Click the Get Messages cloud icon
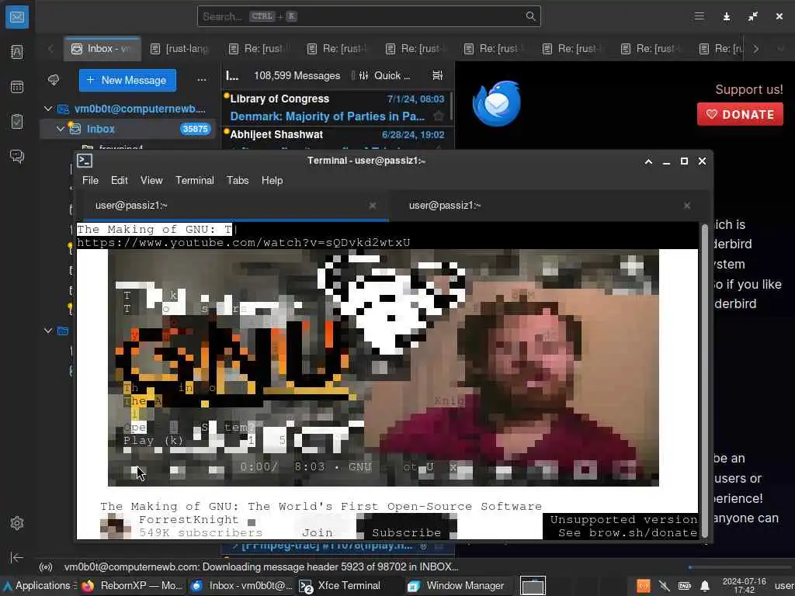The width and height of the screenshot is (795, 596). (54, 80)
